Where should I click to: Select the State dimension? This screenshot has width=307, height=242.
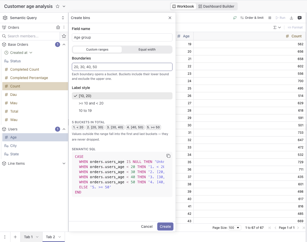(x=35, y=154)
